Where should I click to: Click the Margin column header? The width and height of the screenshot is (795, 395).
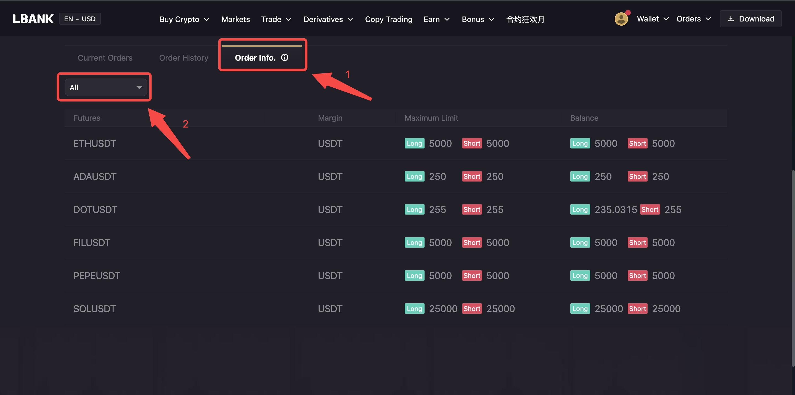click(330, 118)
